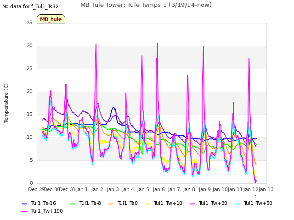Viewport: 294px width, 220px height.
Task: Click the Jan 2 x-axis tick label
Action: pos(97,189)
